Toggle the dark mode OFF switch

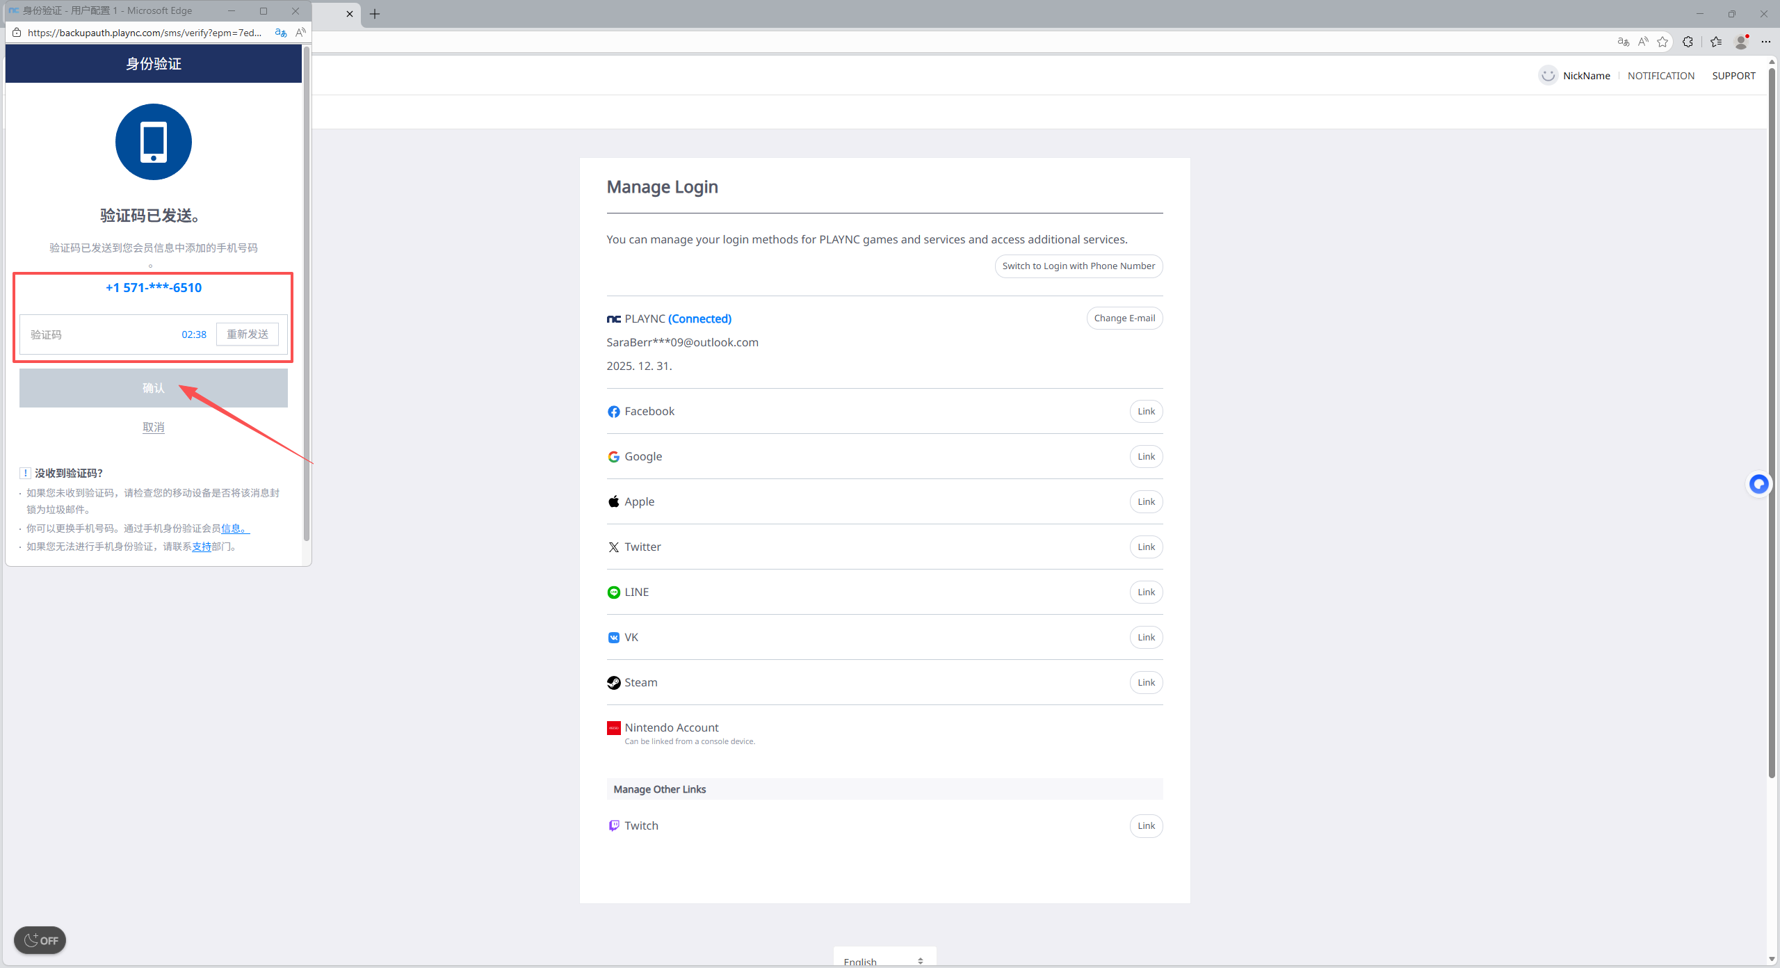(40, 940)
